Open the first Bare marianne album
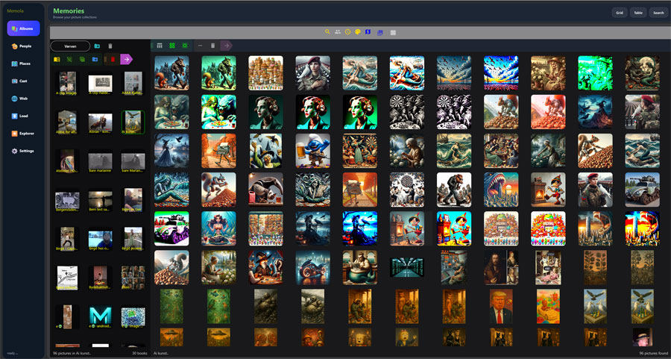This screenshot has width=671, height=359. coord(100,161)
